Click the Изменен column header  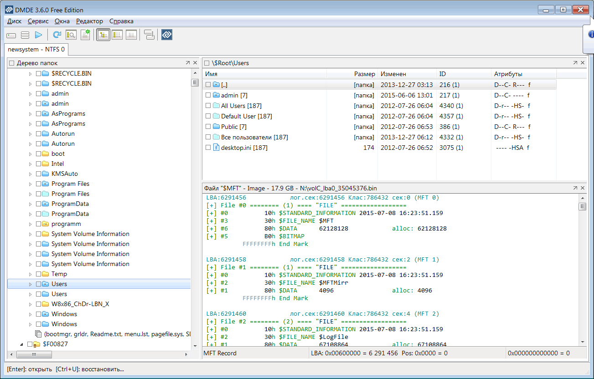393,74
